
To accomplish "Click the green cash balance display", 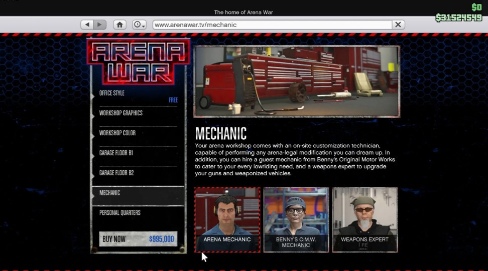I will [458, 18].
